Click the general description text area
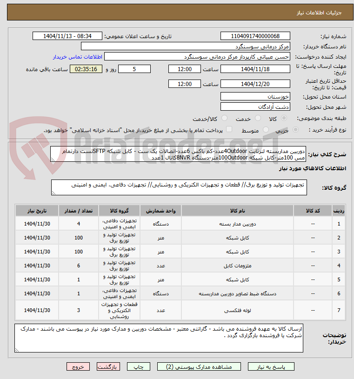This screenshot has height=379, width=354. coord(178,154)
